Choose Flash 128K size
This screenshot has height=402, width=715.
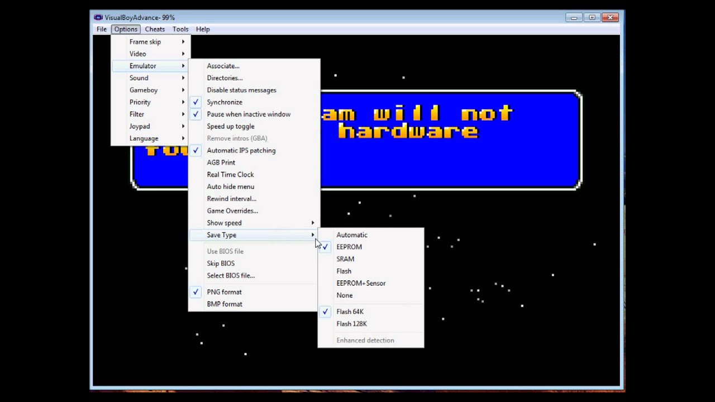371,324
